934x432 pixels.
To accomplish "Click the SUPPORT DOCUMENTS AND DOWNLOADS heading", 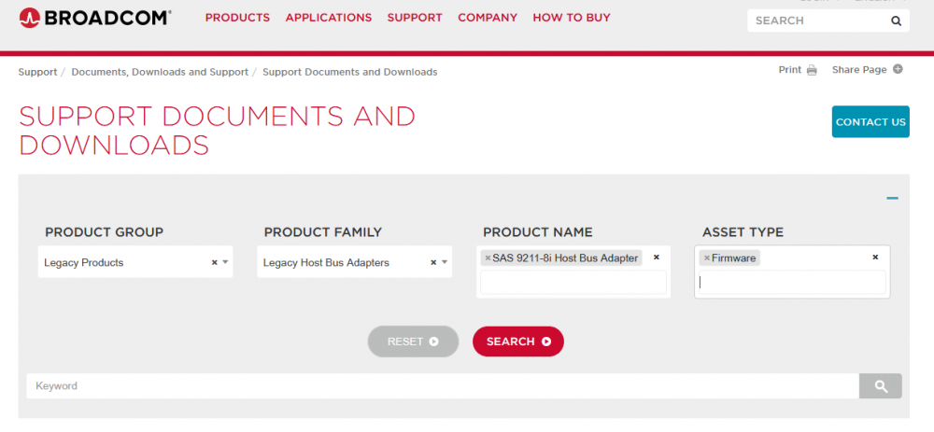I will (218, 131).
